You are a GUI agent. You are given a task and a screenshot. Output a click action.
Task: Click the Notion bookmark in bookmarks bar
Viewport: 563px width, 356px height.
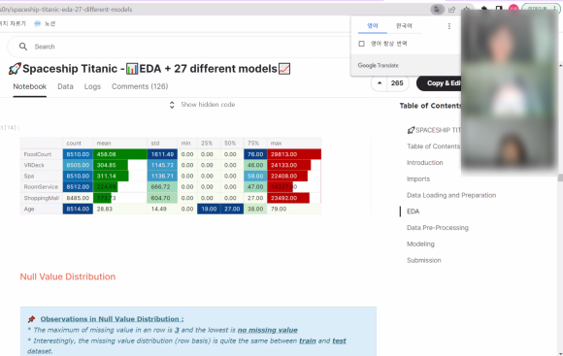(x=45, y=23)
